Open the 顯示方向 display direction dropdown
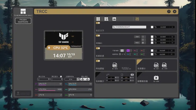The width and height of the screenshot is (196, 110). click(43, 79)
